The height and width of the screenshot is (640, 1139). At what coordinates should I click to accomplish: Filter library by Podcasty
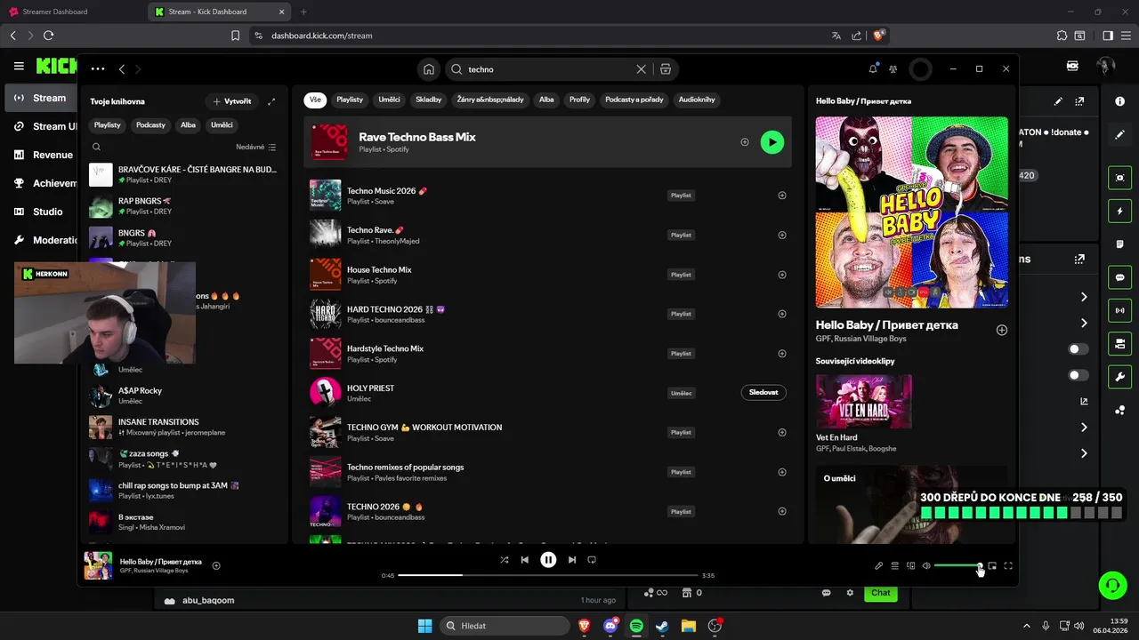[150, 125]
